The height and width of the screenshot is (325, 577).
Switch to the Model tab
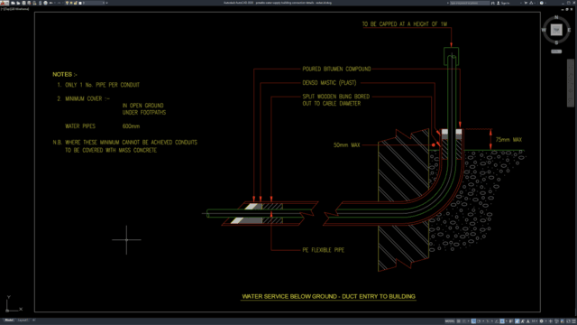click(9, 320)
